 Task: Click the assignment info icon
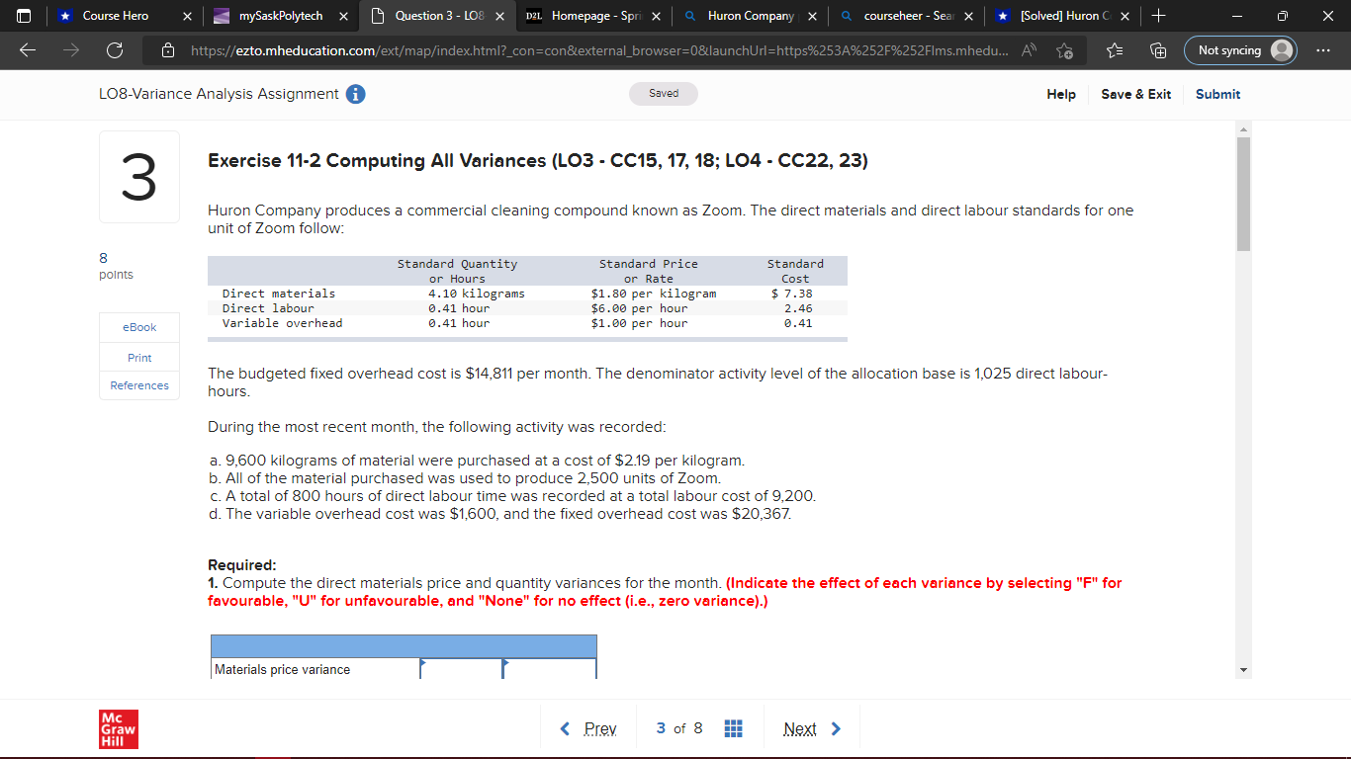click(355, 94)
